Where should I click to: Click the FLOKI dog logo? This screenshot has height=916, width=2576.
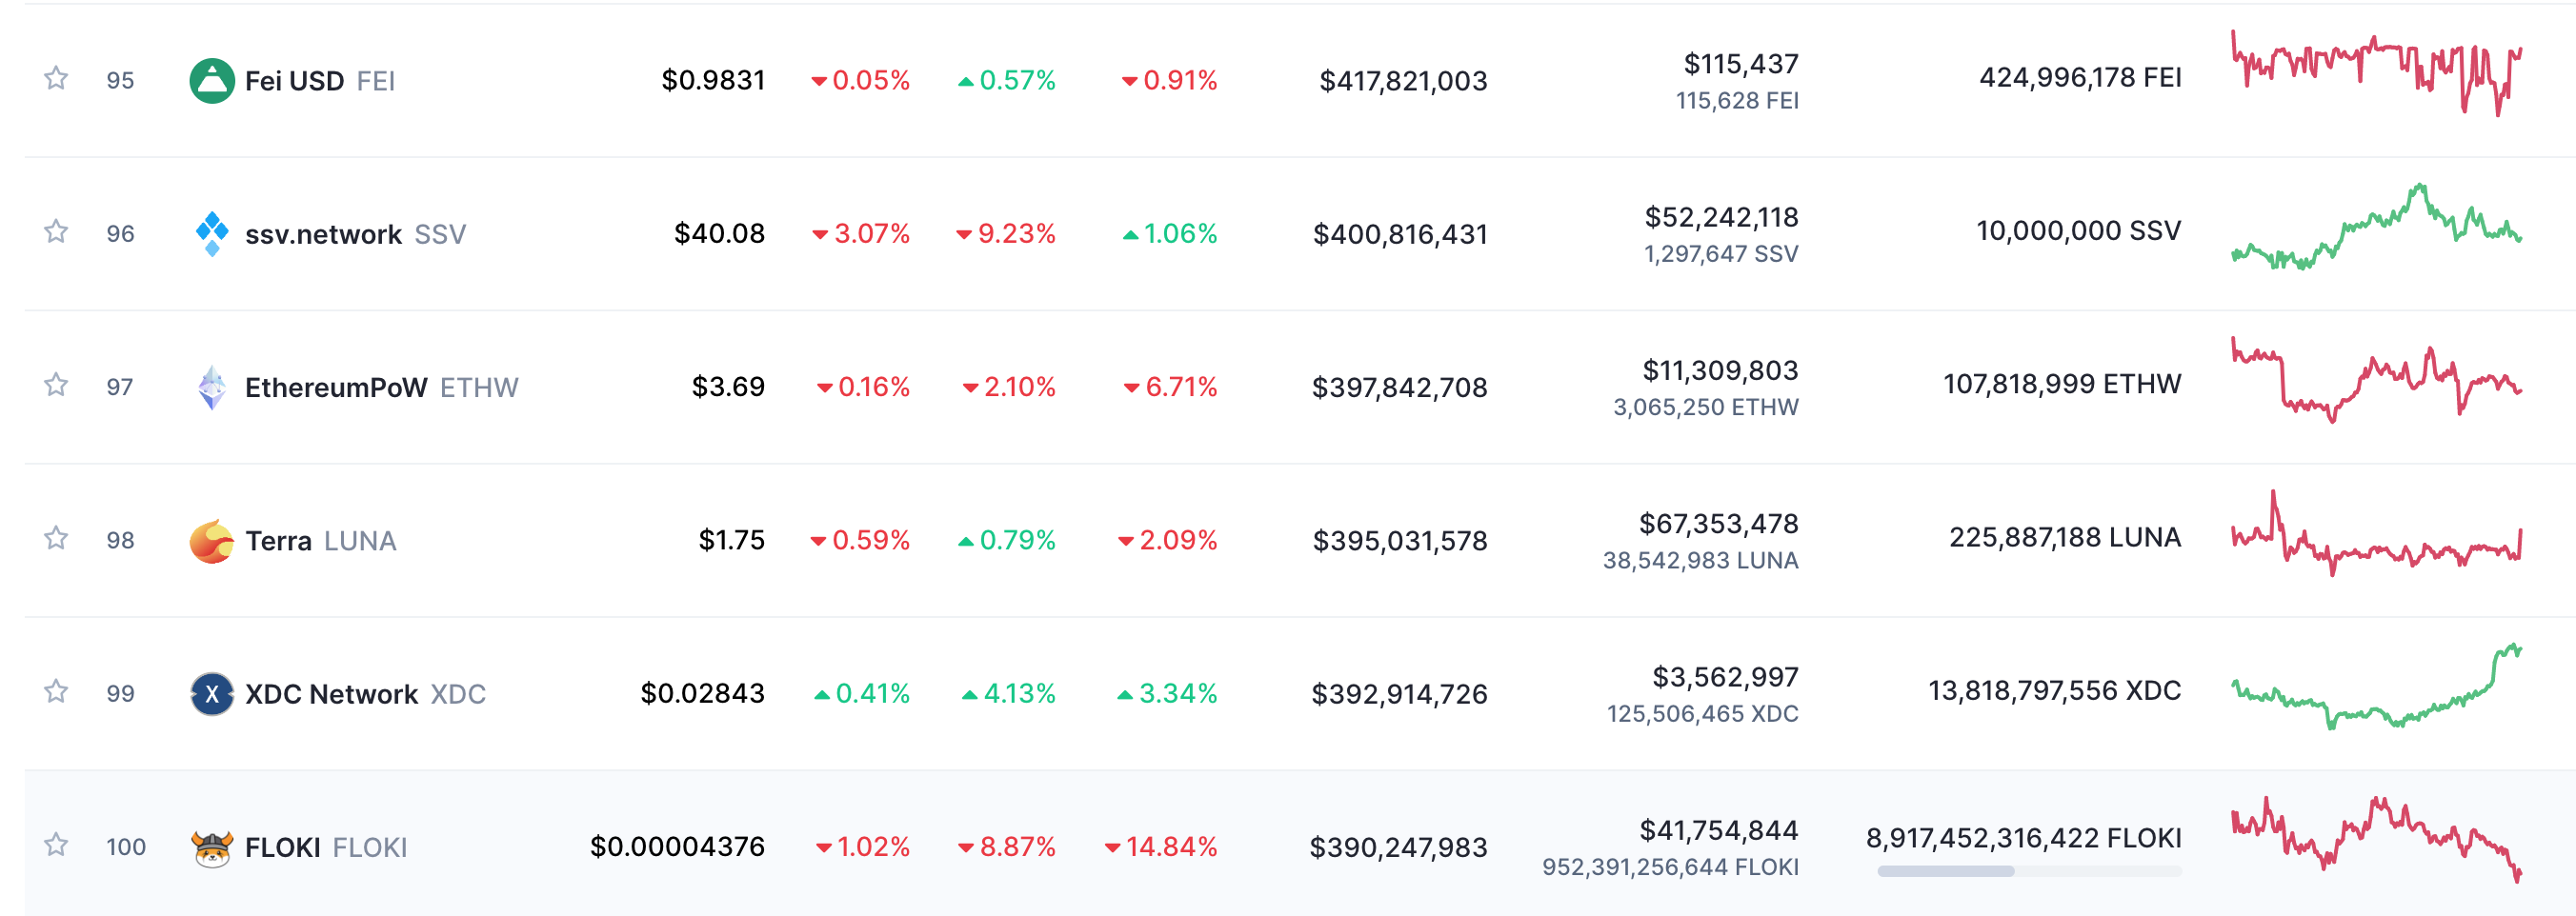[x=212, y=848]
